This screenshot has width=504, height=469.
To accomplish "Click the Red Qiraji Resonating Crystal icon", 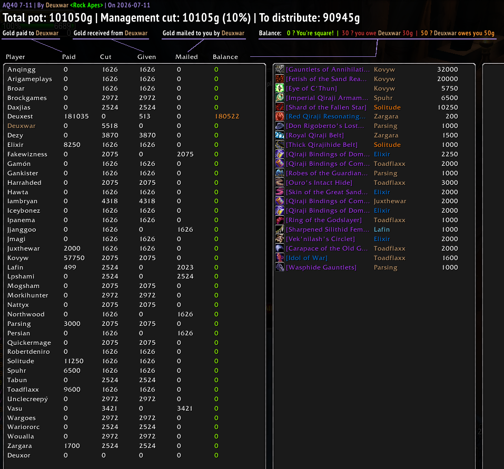I will (x=280, y=116).
